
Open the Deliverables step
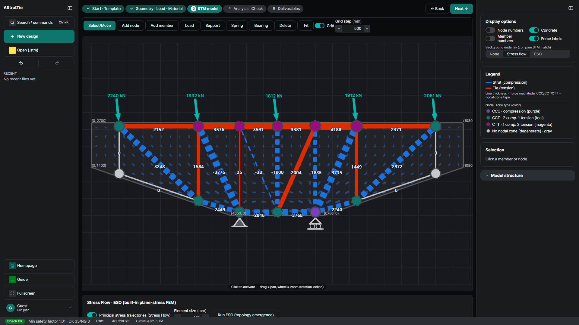click(x=286, y=9)
